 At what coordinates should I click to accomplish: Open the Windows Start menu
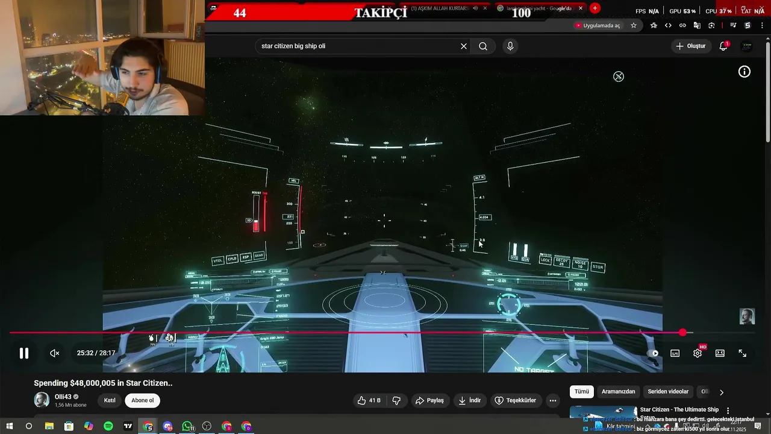point(9,427)
